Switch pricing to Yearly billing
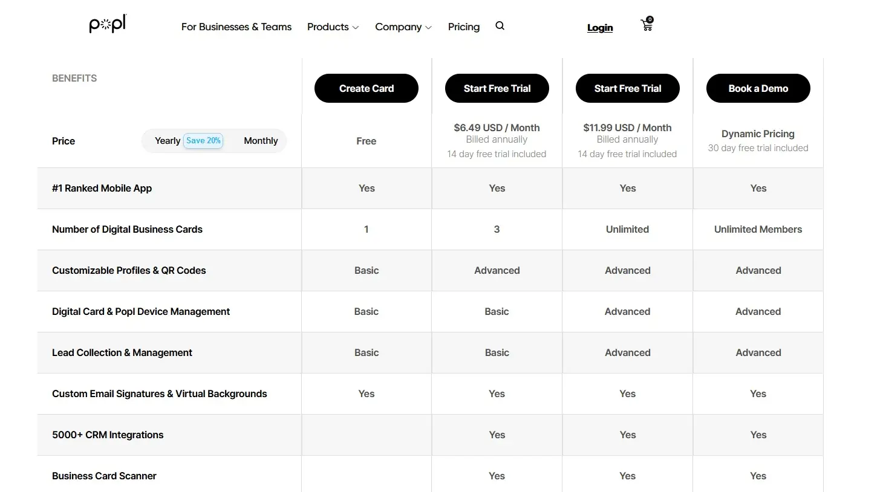 click(x=168, y=141)
